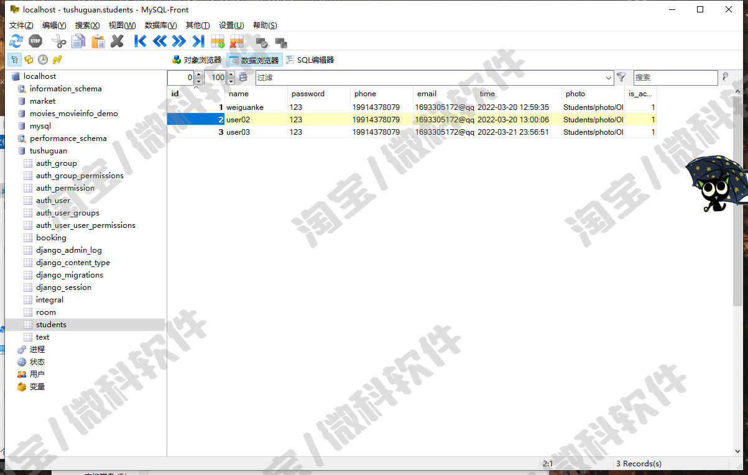Open the 数据库 menu

160,25
